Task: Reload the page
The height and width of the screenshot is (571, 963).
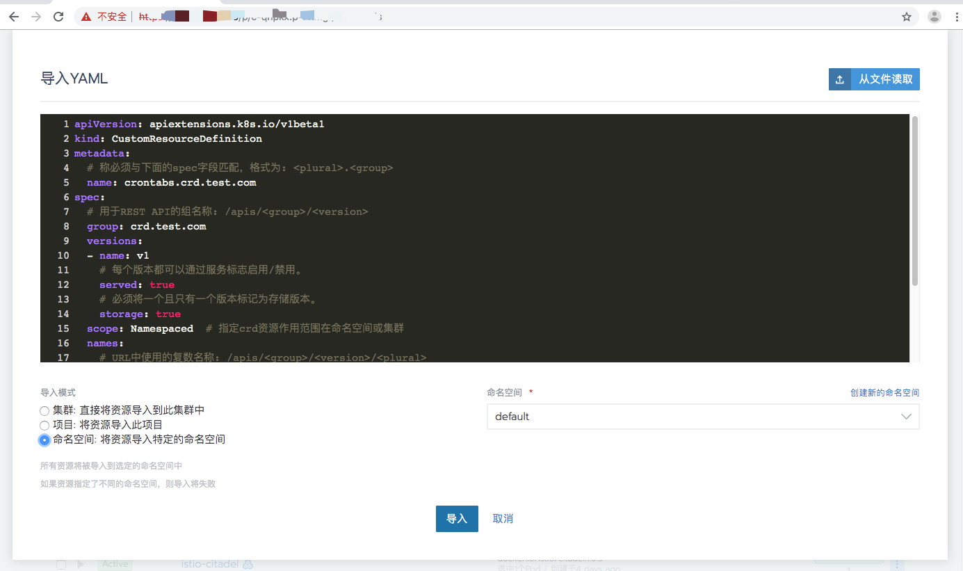Action: (x=58, y=17)
